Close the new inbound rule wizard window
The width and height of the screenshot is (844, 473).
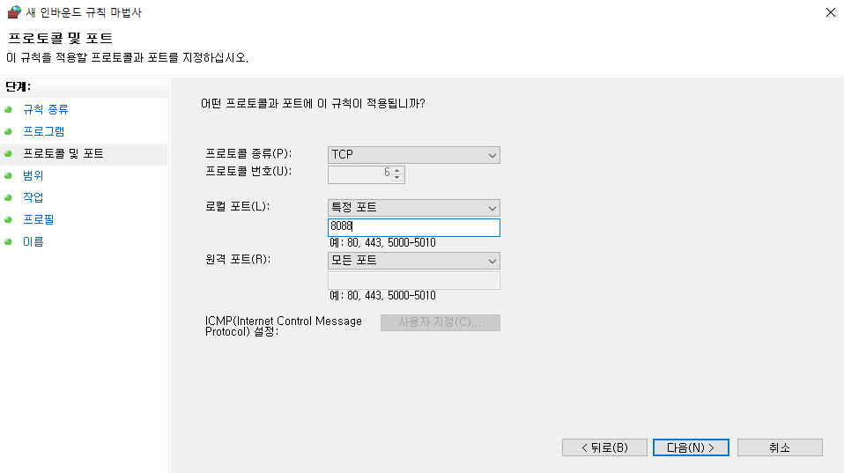click(830, 12)
